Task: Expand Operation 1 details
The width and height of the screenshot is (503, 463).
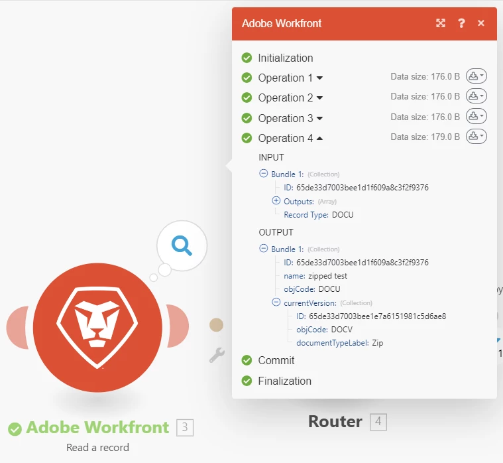Action: click(x=319, y=78)
